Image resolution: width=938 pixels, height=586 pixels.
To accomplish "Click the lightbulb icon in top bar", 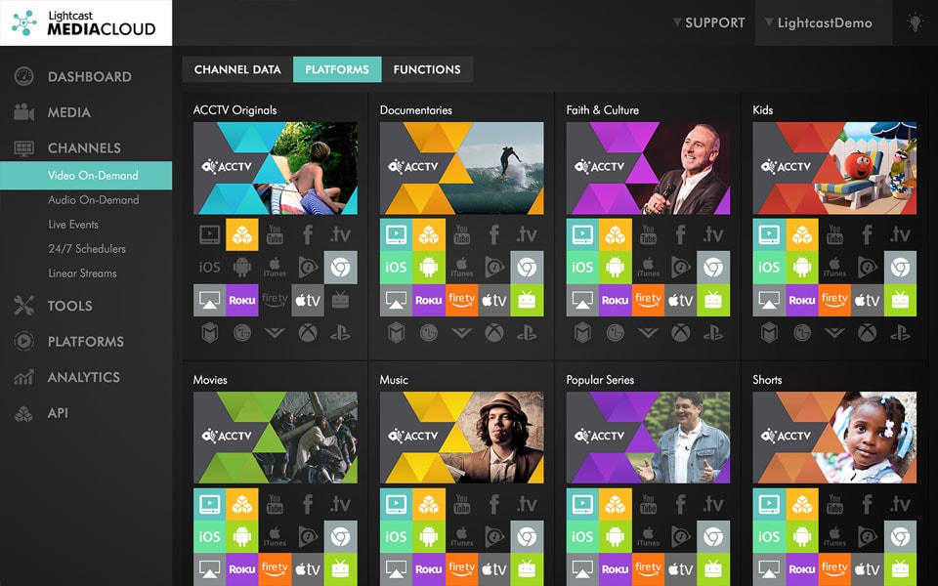I will (915, 22).
